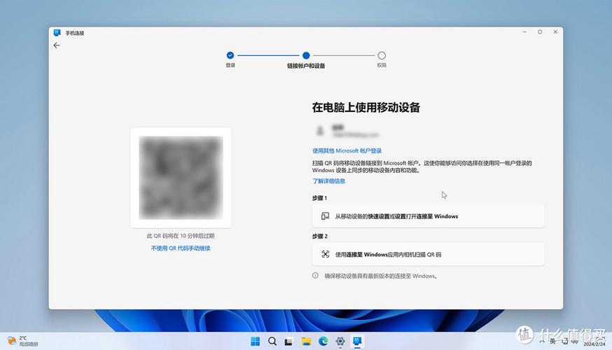Image resolution: width=612 pixels, height=350 pixels.
Task: Open the 了解详细信息 link
Action: (x=328, y=181)
